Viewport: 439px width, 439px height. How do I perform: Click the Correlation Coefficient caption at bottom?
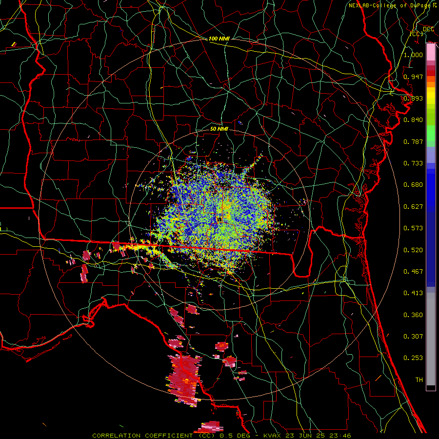pos(221,436)
